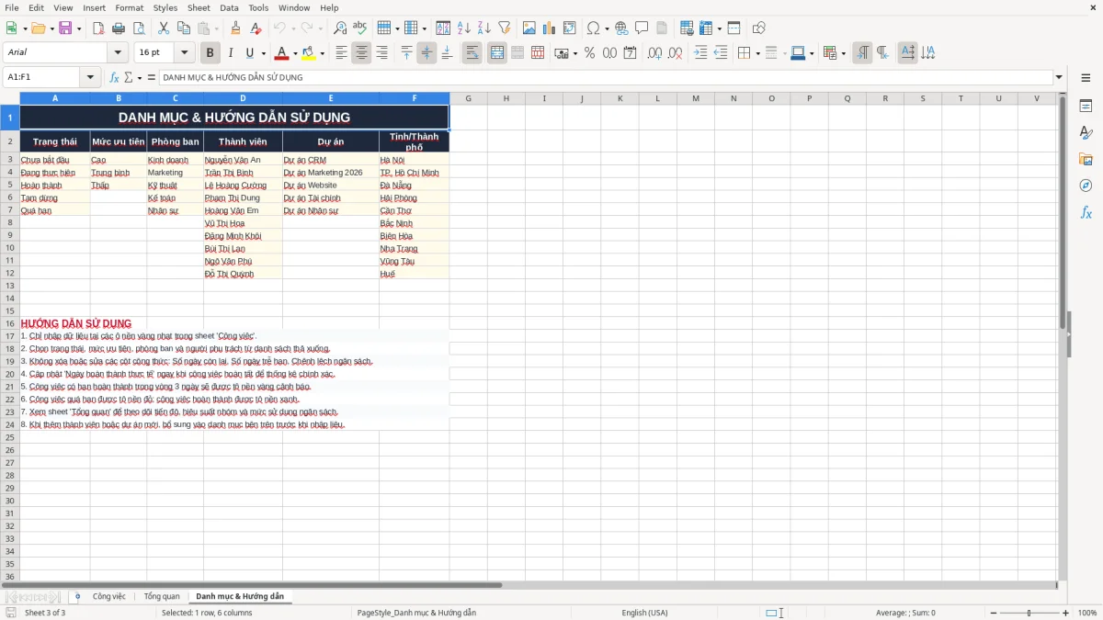The width and height of the screenshot is (1103, 620).
Task: Expand Font Color dropdown arrow
Action: [295, 53]
